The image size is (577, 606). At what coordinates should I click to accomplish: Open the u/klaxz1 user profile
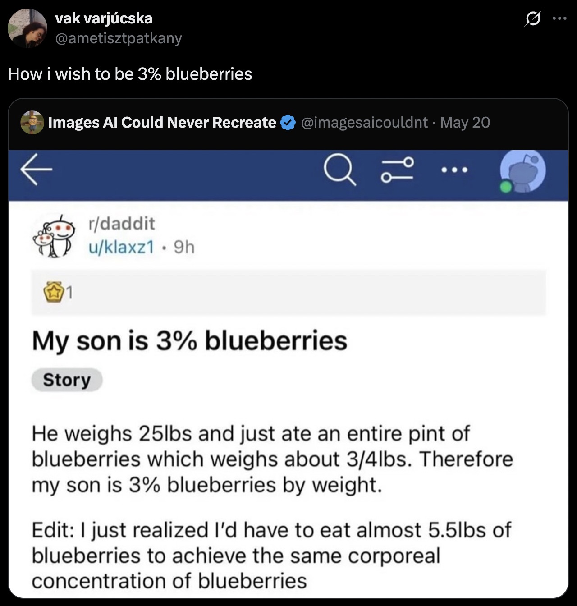(x=122, y=247)
